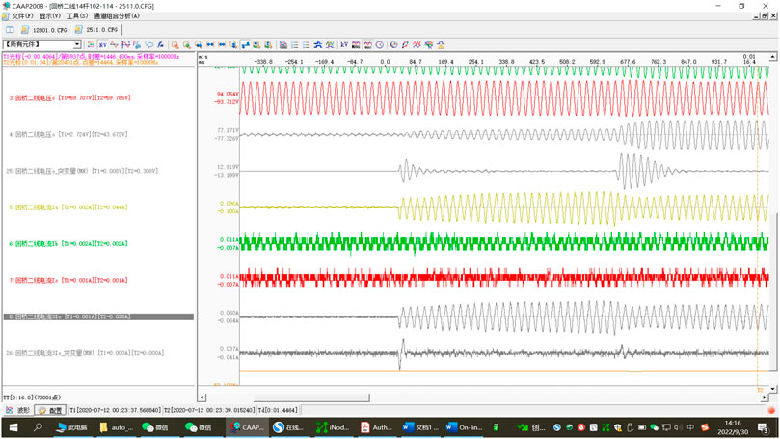780x439 pixels.
Task: Select channel 6 current Ib row in green
Action: [x=68, y=244]
